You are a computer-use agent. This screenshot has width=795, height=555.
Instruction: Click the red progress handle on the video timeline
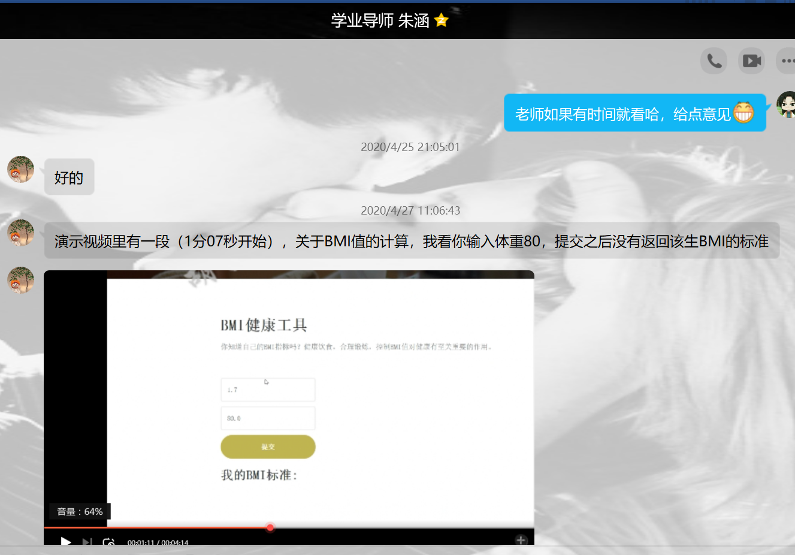tap(270, 527)
